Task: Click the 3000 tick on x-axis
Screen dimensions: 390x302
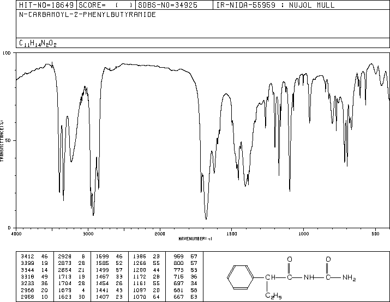Action: click(88, 234)
